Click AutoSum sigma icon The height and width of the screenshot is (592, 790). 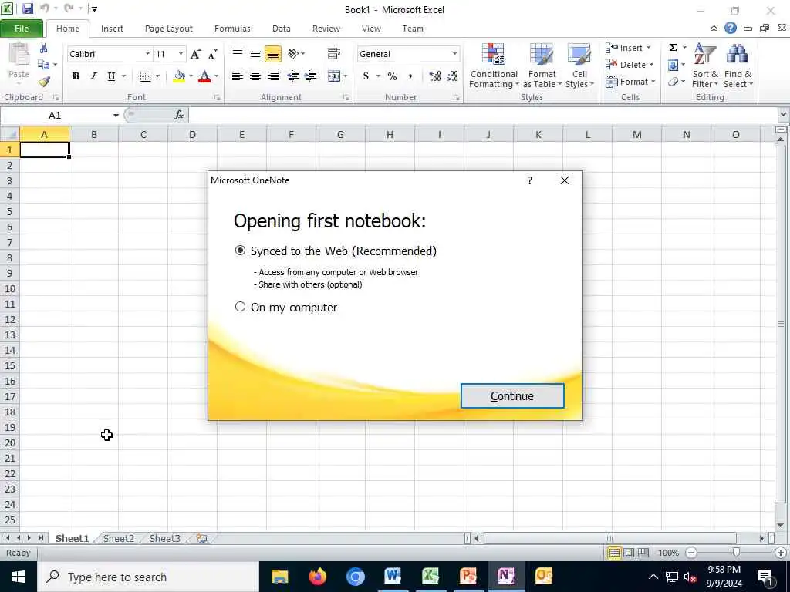[673, 48]
